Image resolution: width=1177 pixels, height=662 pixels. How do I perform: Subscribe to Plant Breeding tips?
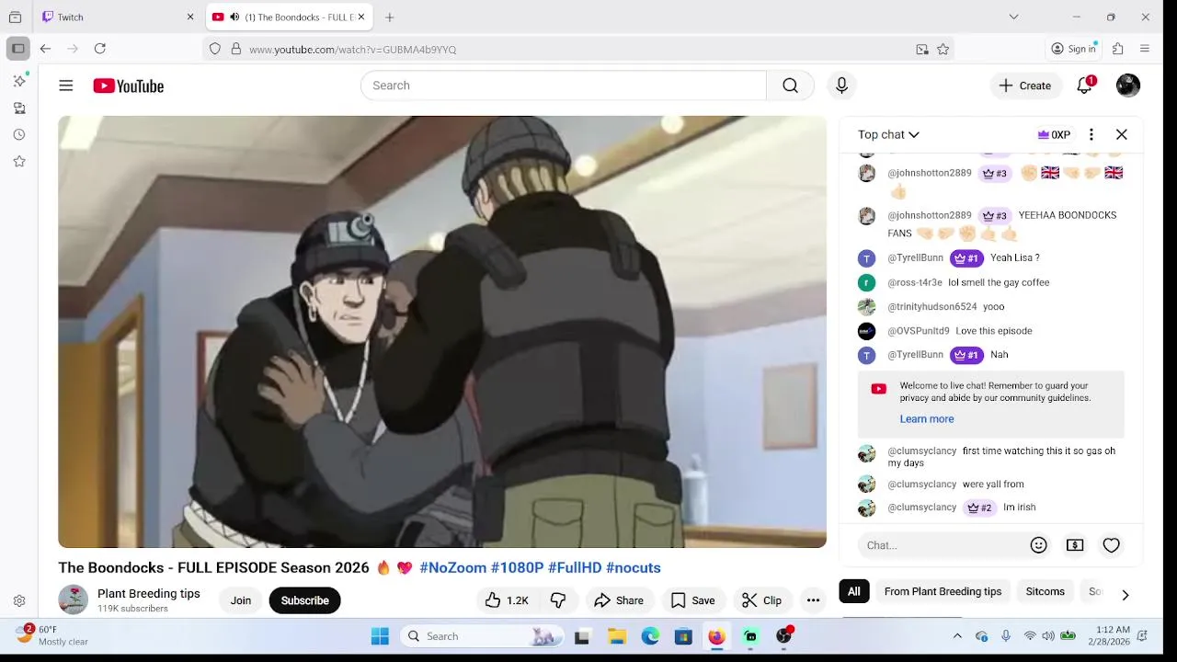pos(304,600)
